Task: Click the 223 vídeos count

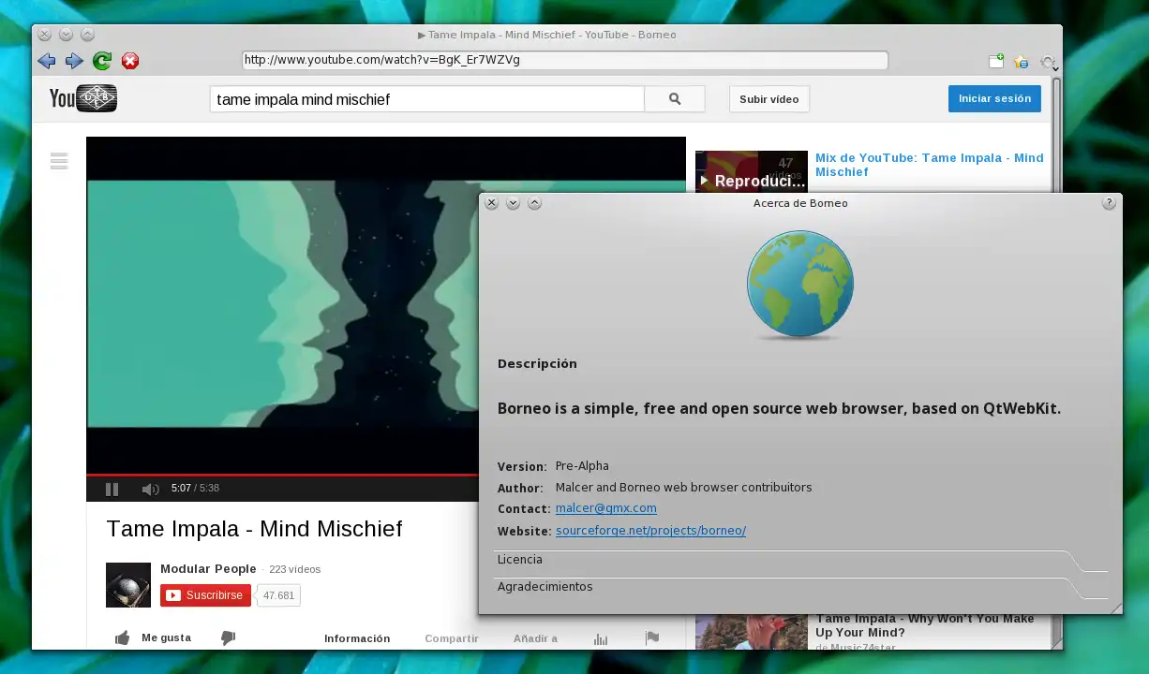Action: coord(294,569)
